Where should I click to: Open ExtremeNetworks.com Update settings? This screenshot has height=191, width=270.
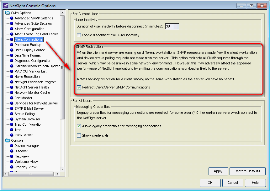click(x=37, y=66)
